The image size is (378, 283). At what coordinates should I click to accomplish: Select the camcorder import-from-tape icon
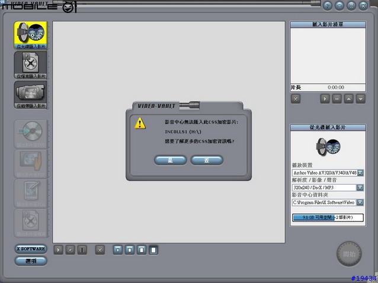pyautogui.click(x=30, y=95)
